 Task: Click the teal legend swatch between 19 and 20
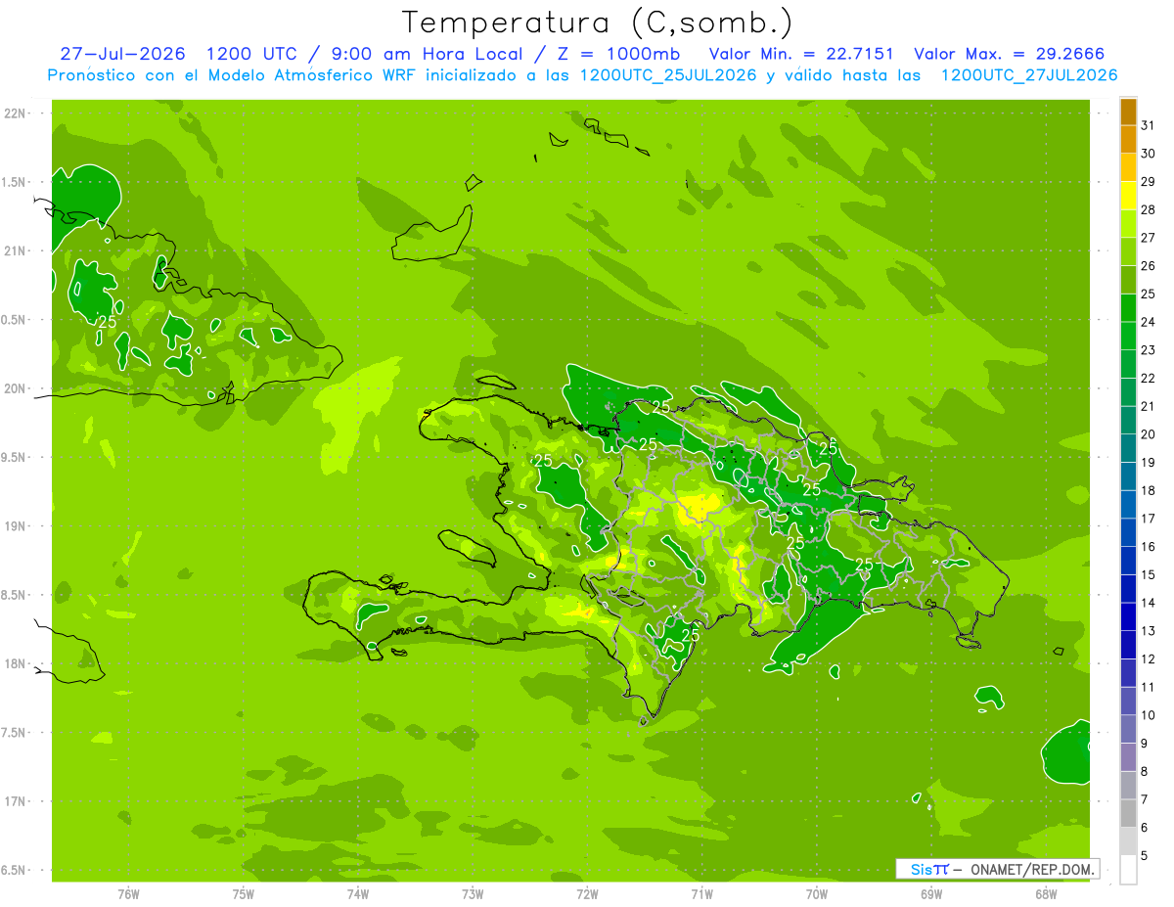point(1128,448)
